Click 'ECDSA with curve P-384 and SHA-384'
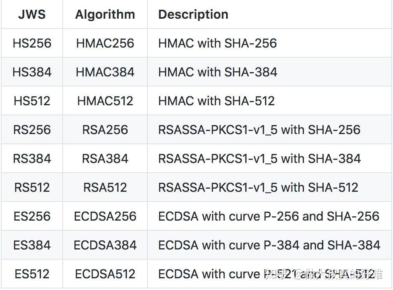 pos(269,245)
